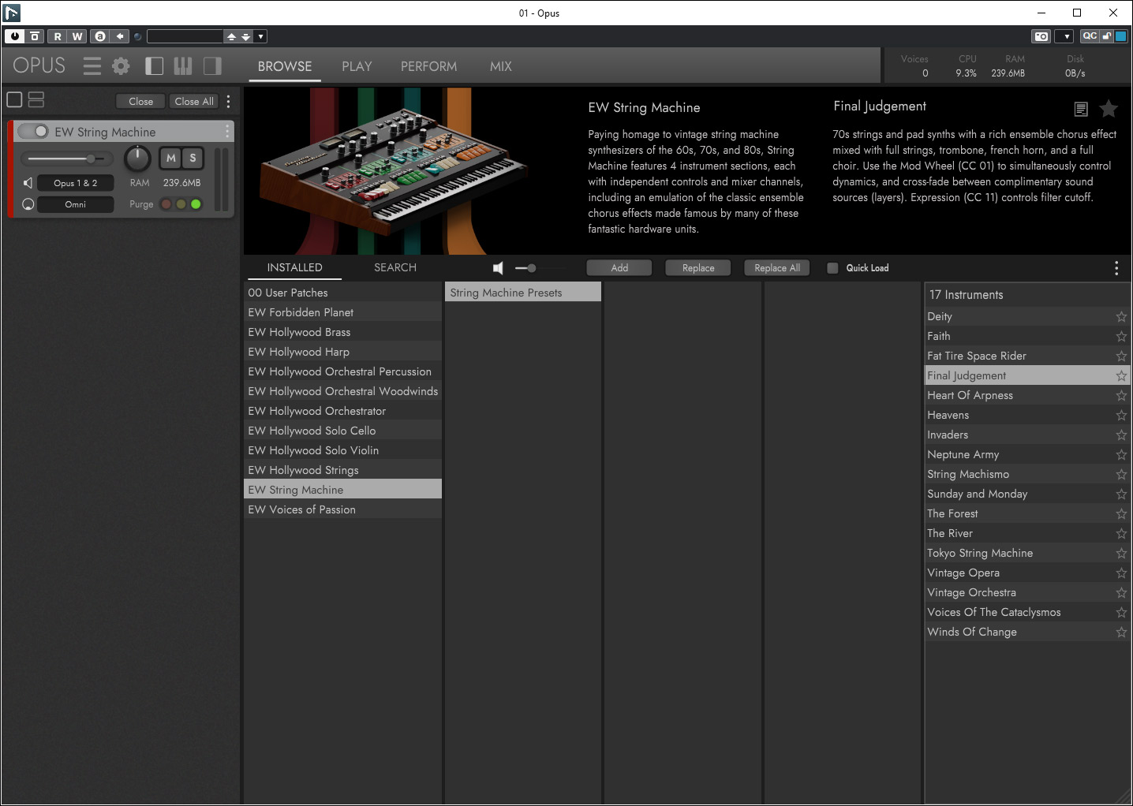This screenshot has height=806, width=1133.
Task: Open the instrument description notes icon
Action: pyautogui.click(x=1081, y=109)
